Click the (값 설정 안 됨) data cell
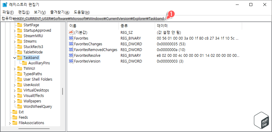272x132 pixels. [x=169, y=32]
